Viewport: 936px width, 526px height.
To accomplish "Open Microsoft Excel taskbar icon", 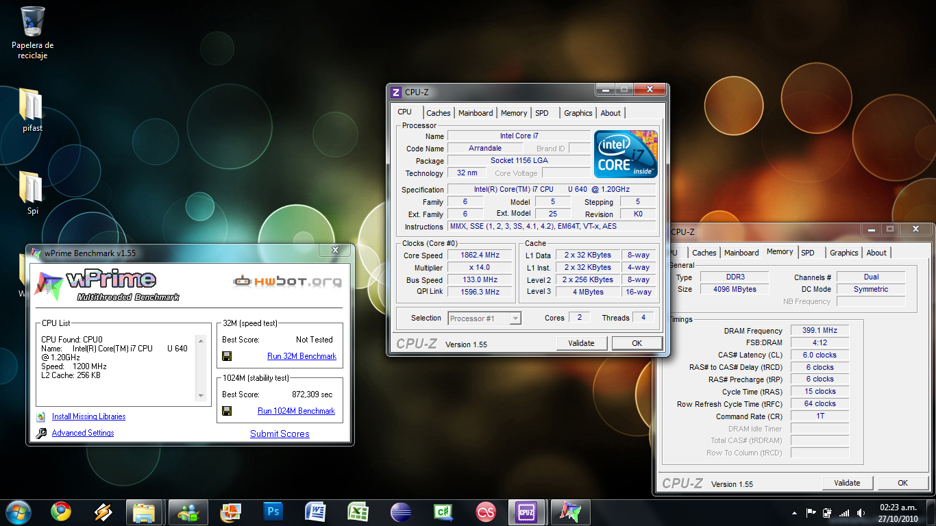I will [x=358, y=512].
